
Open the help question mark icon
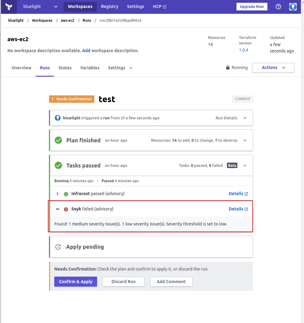tap(278, 6)
